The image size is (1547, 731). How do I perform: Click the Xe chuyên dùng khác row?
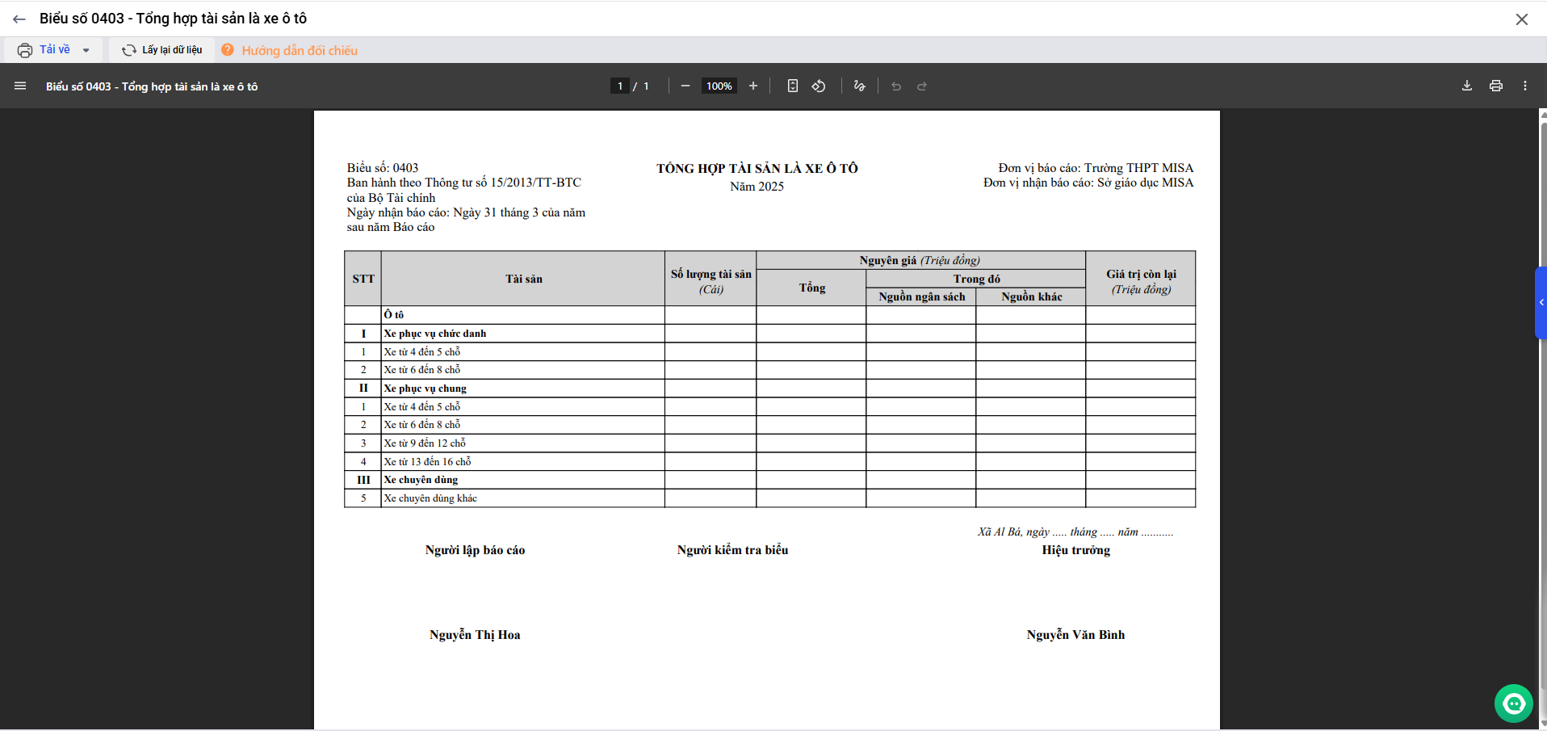769,498
